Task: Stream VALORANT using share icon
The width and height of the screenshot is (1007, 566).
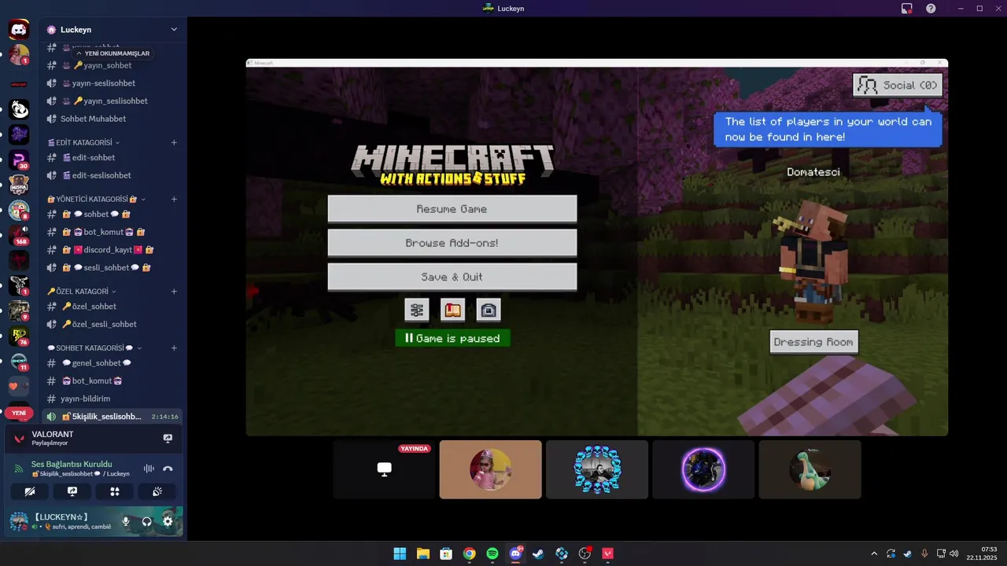Action: (x=168, y=438)
